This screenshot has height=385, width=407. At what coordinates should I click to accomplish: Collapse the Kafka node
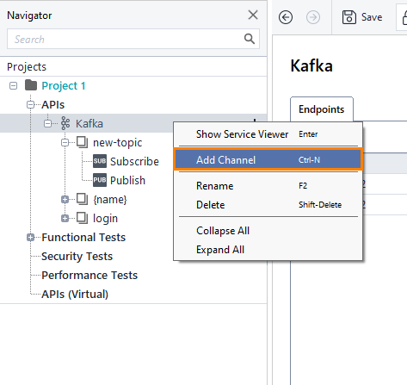47,124
